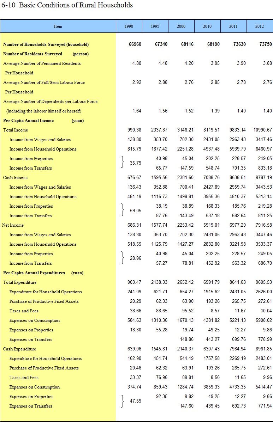
Task: Click the page title "6-10 Basic Conditions of Rural Households"
Action: click(x=67, y=5)
